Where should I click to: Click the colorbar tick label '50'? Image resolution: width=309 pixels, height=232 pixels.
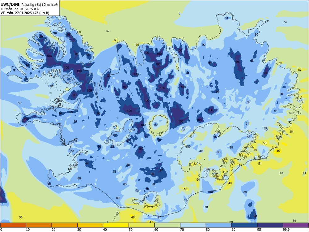[x=131, y=230]
